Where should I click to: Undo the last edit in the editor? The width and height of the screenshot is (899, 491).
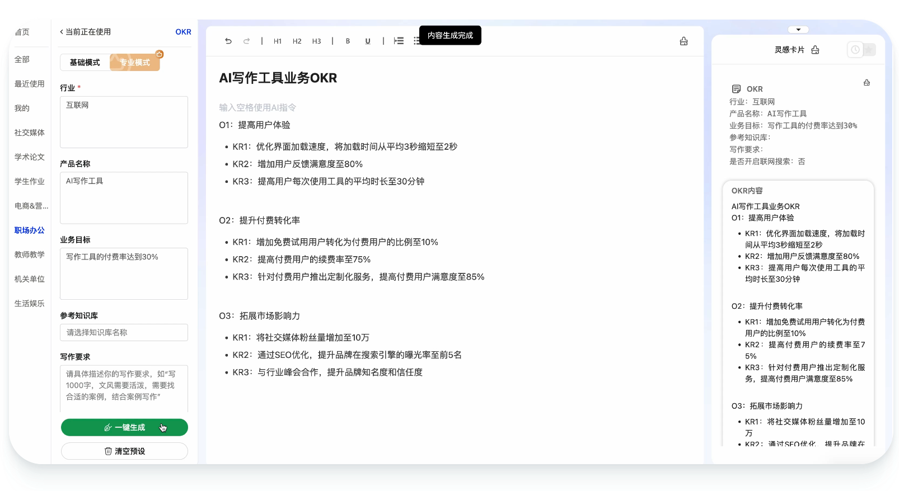click(228, 41)
